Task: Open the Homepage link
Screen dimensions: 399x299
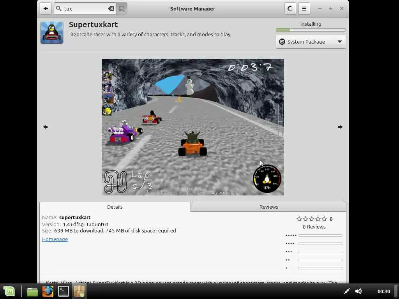Action: click(55, 239)
